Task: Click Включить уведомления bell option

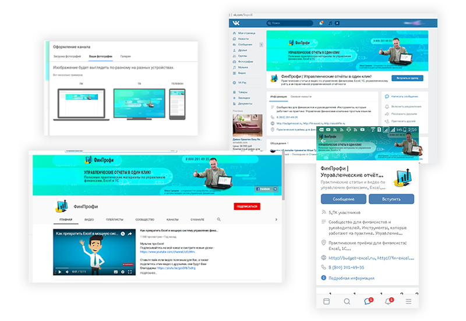Action: tap(403, 106)
